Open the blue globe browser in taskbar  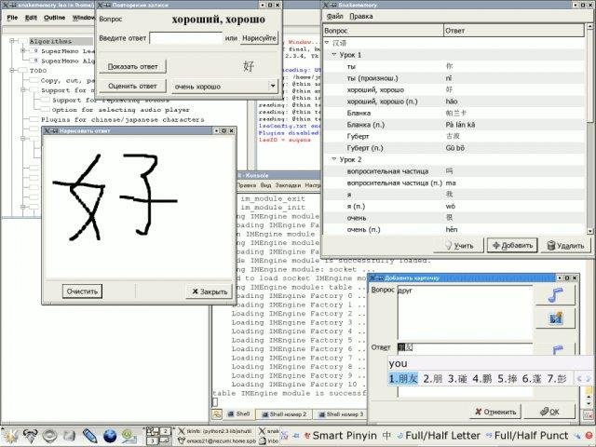pos(110,435)
